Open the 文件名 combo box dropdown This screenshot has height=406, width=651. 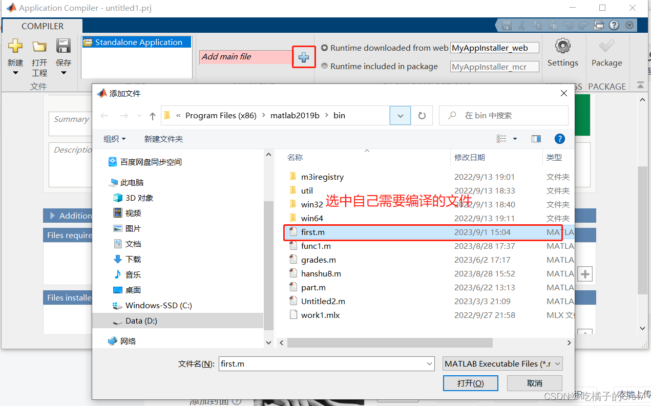430,364
